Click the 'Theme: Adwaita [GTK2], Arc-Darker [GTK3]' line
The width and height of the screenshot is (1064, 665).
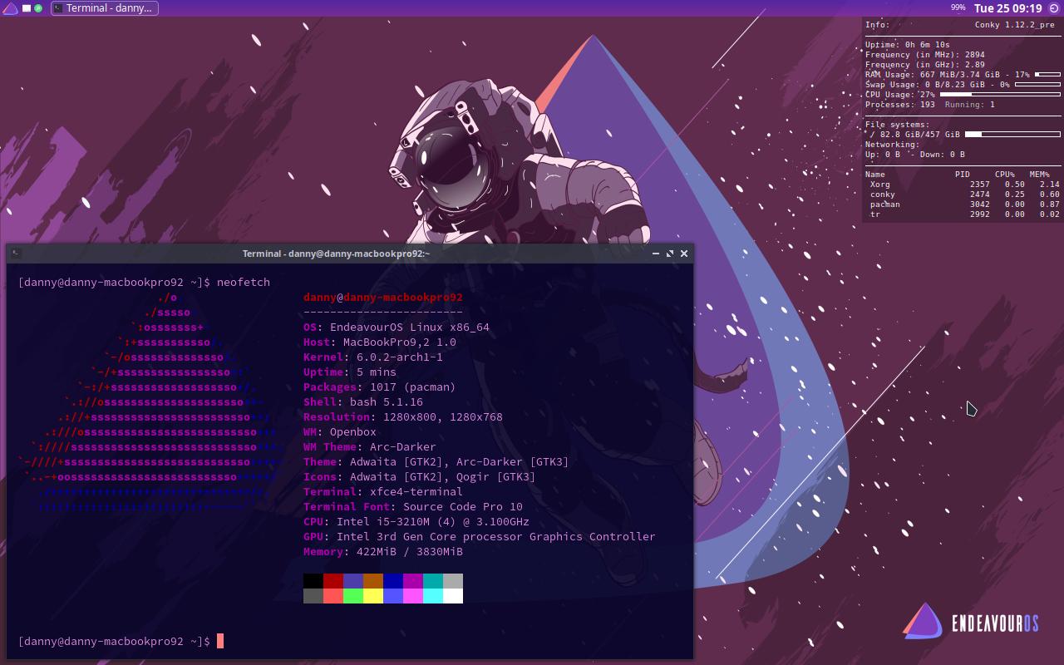point(436,461)
